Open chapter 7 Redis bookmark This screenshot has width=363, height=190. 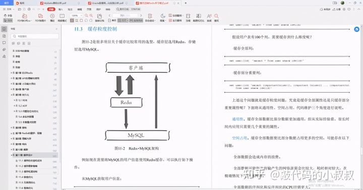coord(28,133)
